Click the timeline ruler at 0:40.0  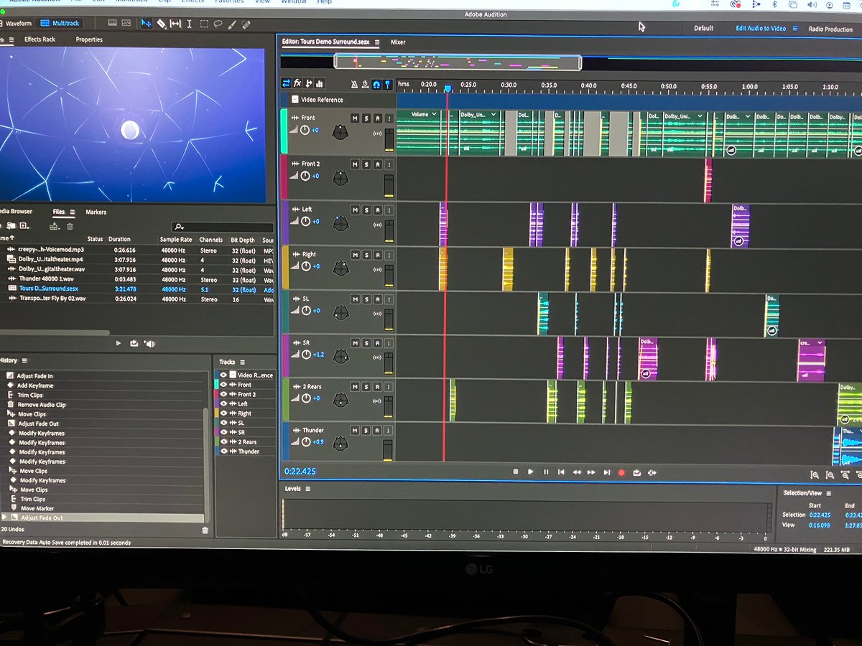(589, 85)
